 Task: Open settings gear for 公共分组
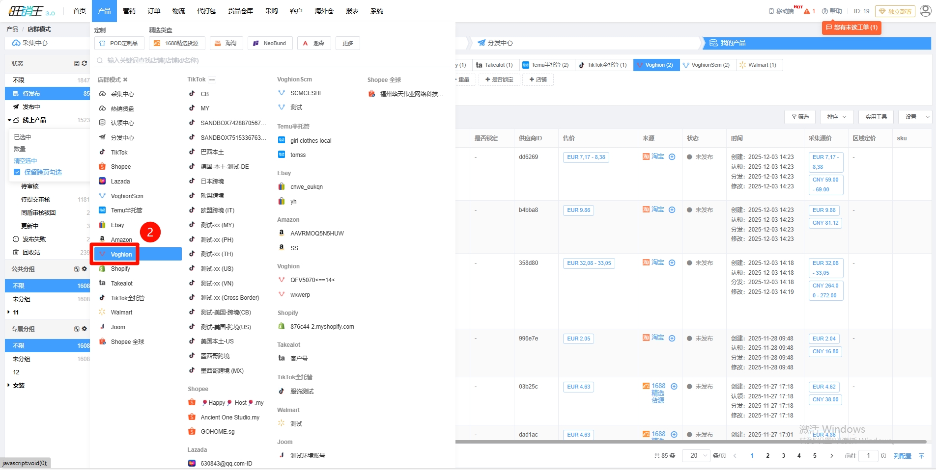(x=85, y=269)
